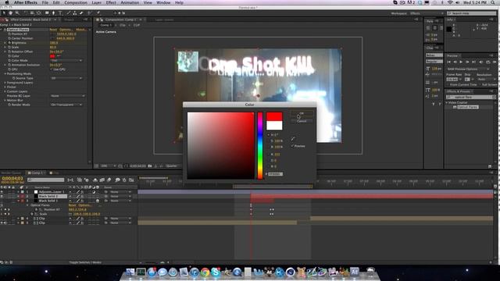Open Chrome from the Dock
500x281 pixels.
click(205, 272)
